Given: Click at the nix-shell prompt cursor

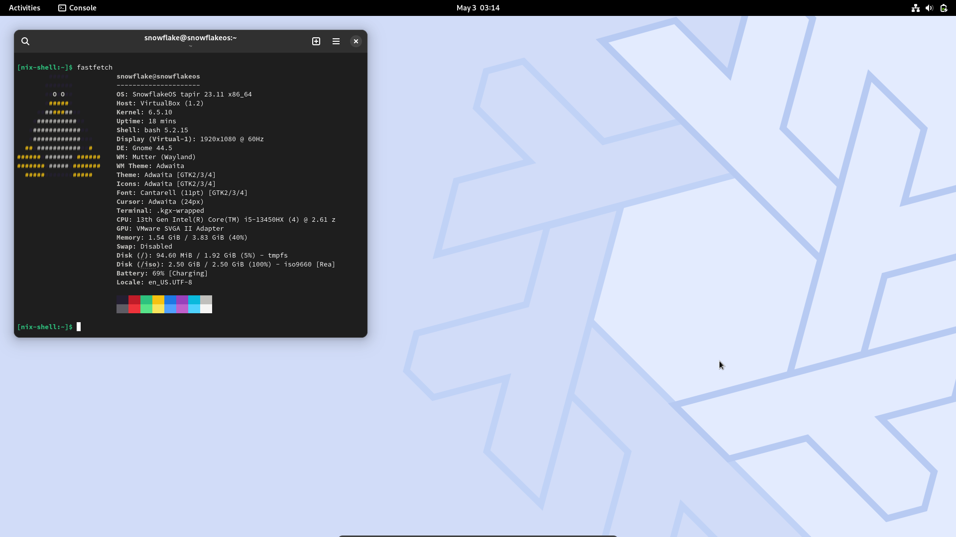Looking at the screenshot, I should coord(79,327).
